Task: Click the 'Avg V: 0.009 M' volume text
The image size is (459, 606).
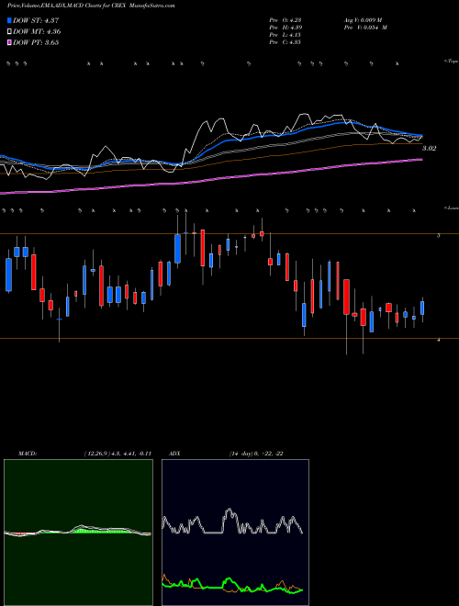Action: [363, 20]
